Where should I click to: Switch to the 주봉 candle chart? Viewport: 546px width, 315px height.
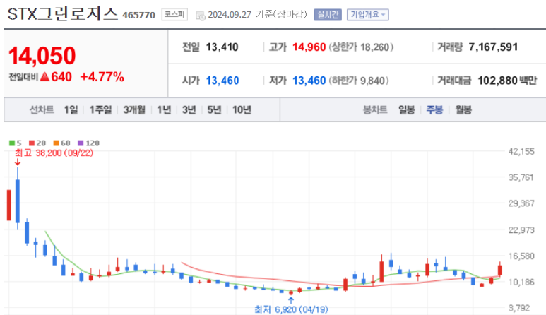[434, 110]
